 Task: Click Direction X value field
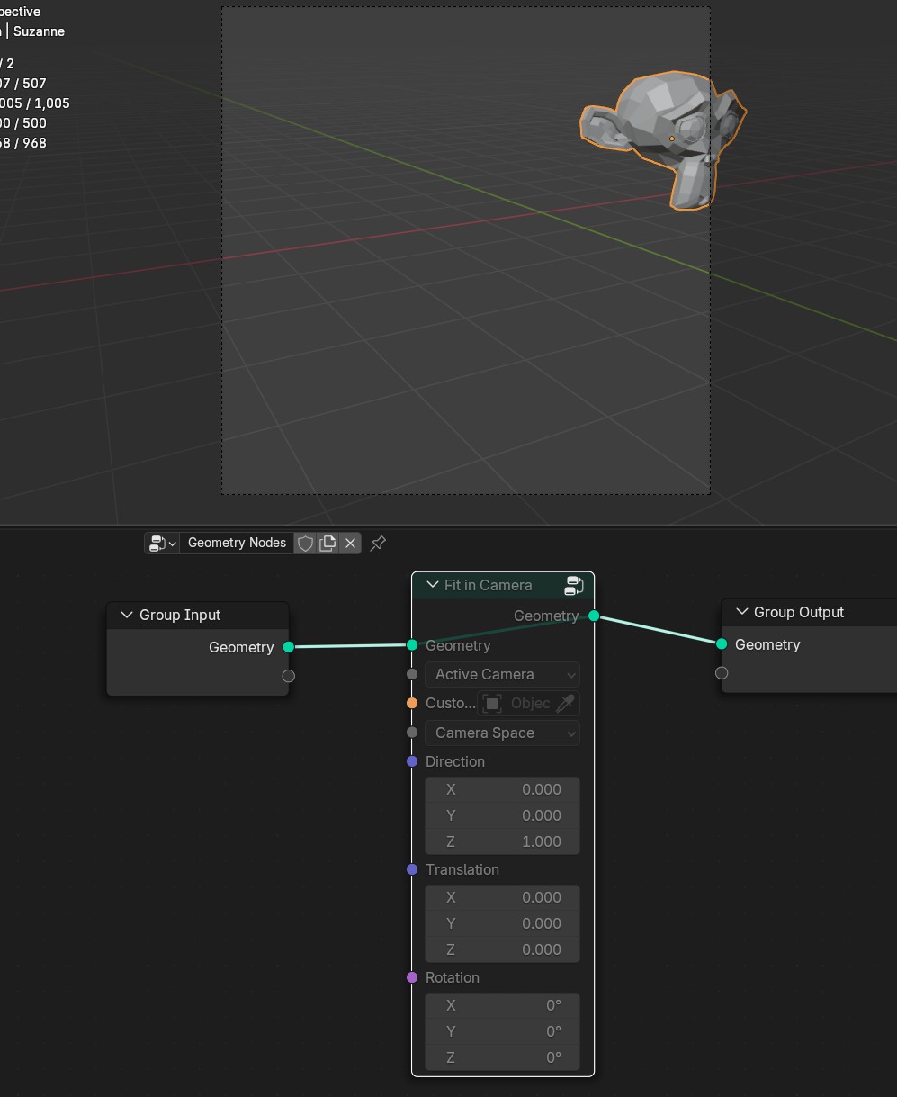click(502, 789)
